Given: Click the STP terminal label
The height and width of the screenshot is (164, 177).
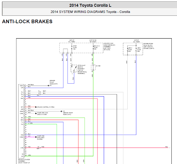Looking at the screenshot, I should click(x=22, y=88).
